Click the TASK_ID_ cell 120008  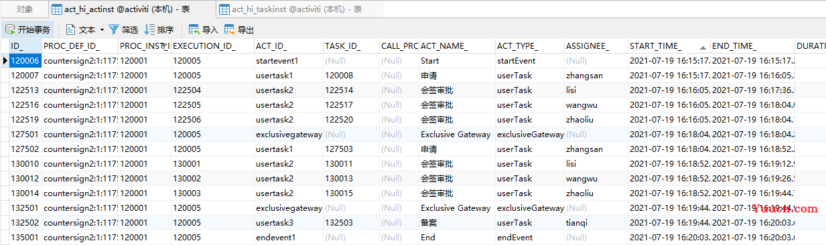click(350, 75)
